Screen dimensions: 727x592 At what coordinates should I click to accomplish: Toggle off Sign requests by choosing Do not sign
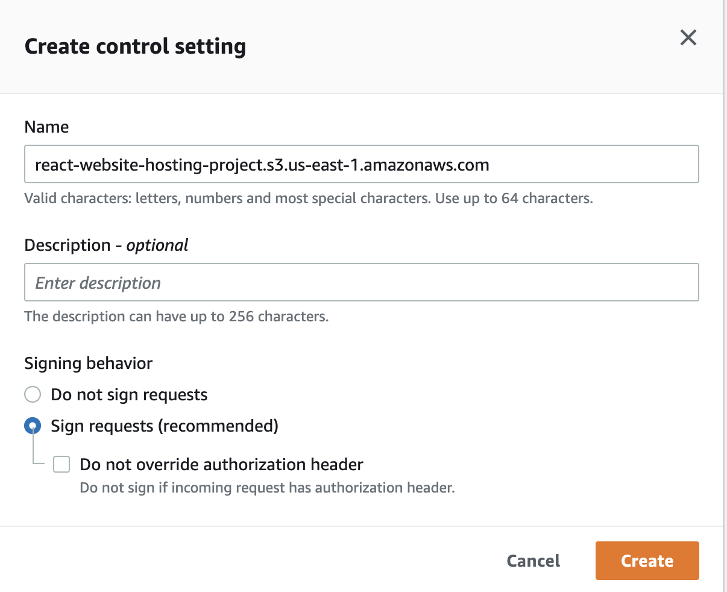32,394
